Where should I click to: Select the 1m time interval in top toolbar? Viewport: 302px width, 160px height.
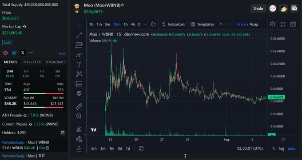tap(99, 24)
